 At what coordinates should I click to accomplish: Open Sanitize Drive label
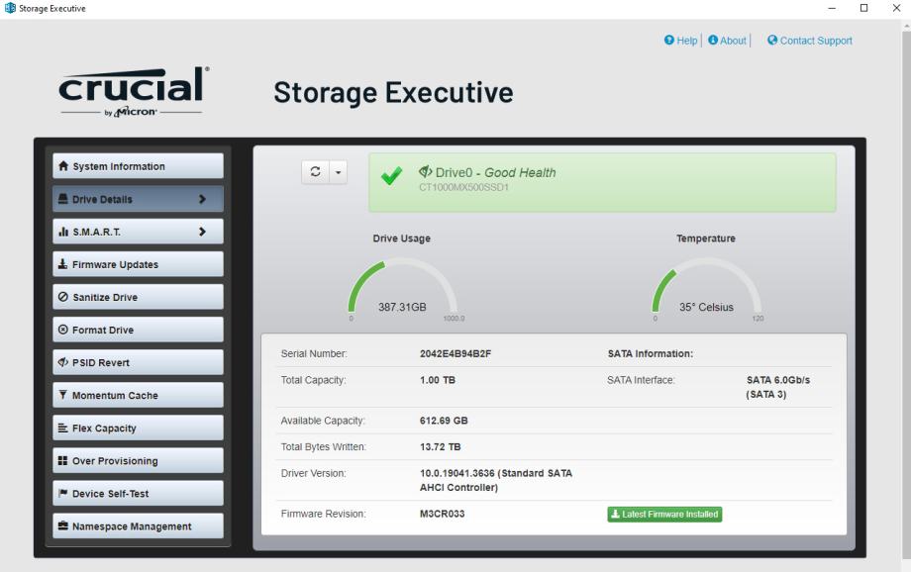click(105, 297)
